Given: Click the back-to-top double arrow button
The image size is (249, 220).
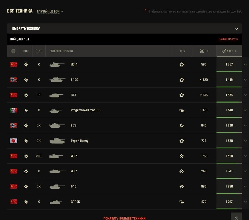Looking at the screenshot, I should point(236,217).
